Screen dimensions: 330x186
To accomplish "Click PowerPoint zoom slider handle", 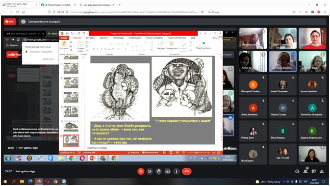I will tap(196, 152).
